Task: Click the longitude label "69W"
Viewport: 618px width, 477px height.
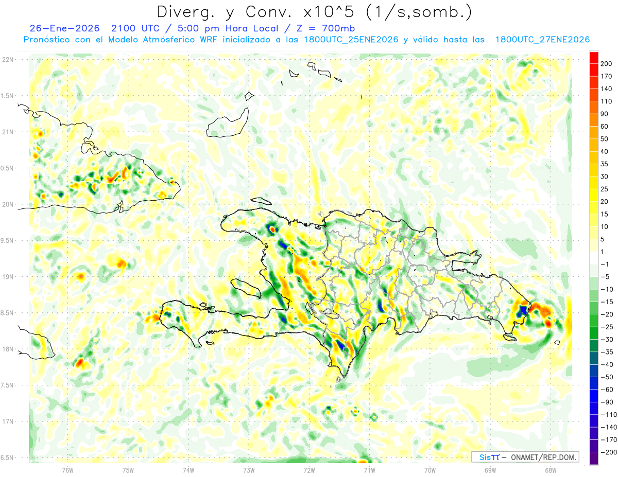Action: (490, 470)
